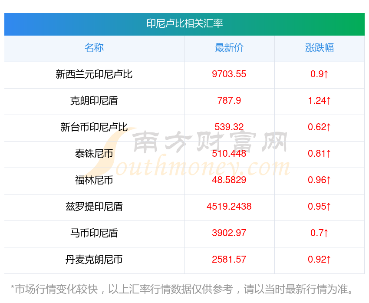Select the price 9703.55
The width and height of the screenshot is (369, 303).
pyautogui.click(x=229, y=74)
